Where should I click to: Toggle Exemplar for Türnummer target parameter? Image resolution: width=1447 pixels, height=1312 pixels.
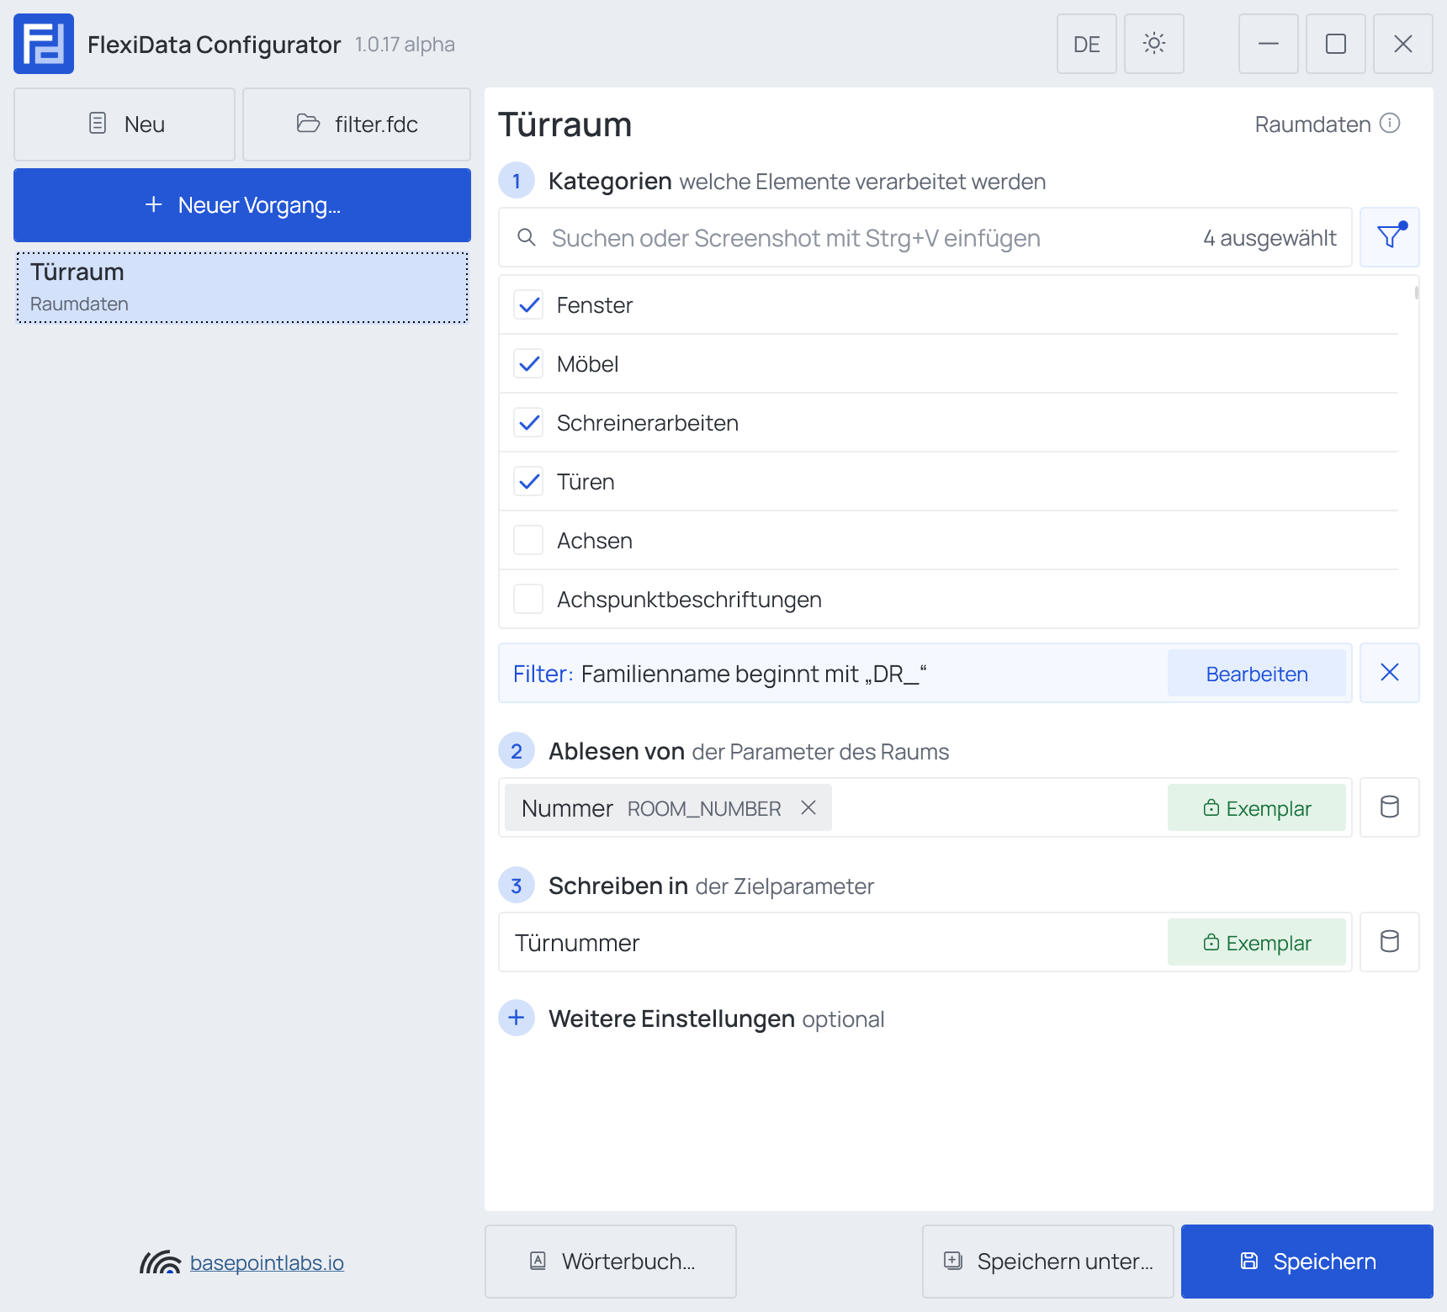pos(1257,942)
